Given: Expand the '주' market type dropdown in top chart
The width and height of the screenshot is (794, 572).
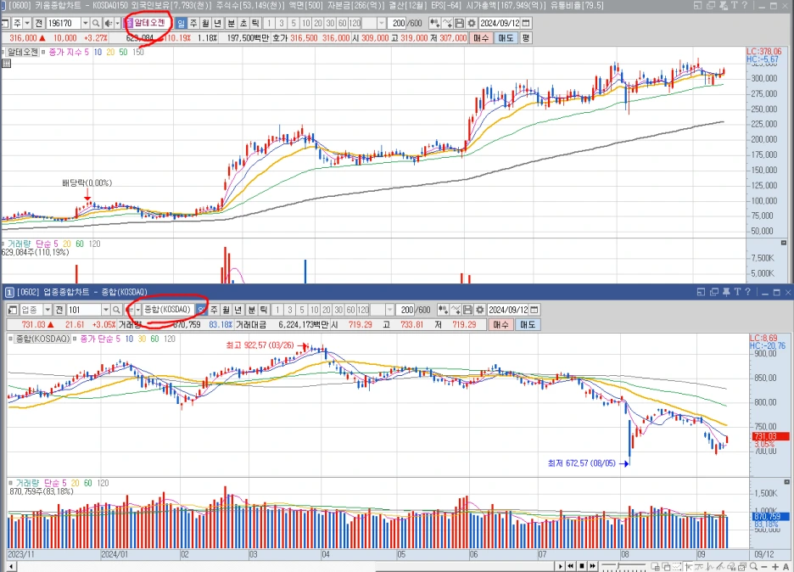Looking at the screenshot, I should point(27,23).
